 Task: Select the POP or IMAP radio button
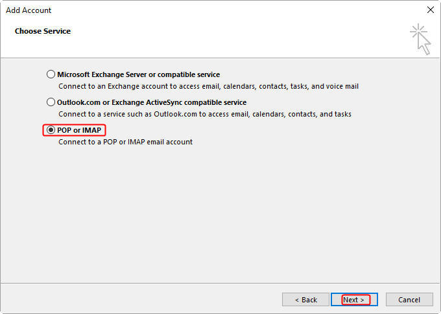tap(51, 129)
